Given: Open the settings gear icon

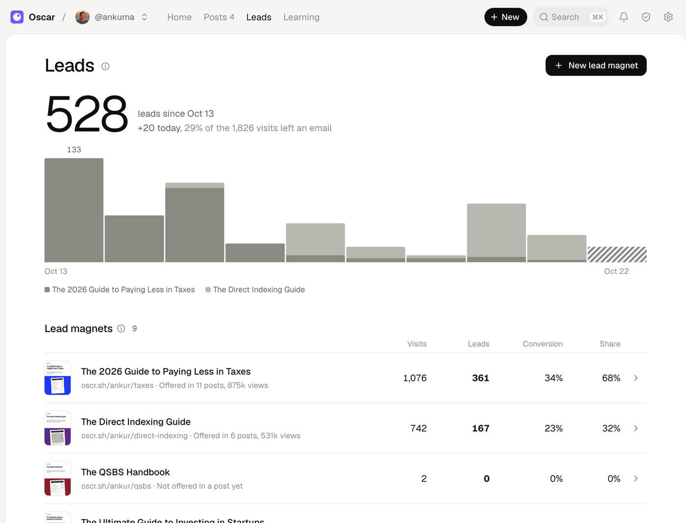Looking at the screenshot, I should (668, 17).
